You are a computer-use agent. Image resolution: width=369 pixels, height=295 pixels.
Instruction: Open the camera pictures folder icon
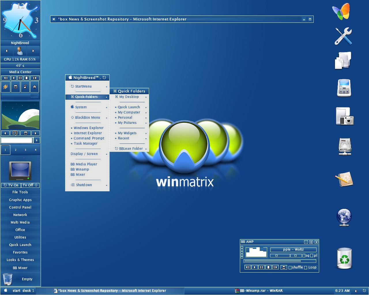point(344,116)
